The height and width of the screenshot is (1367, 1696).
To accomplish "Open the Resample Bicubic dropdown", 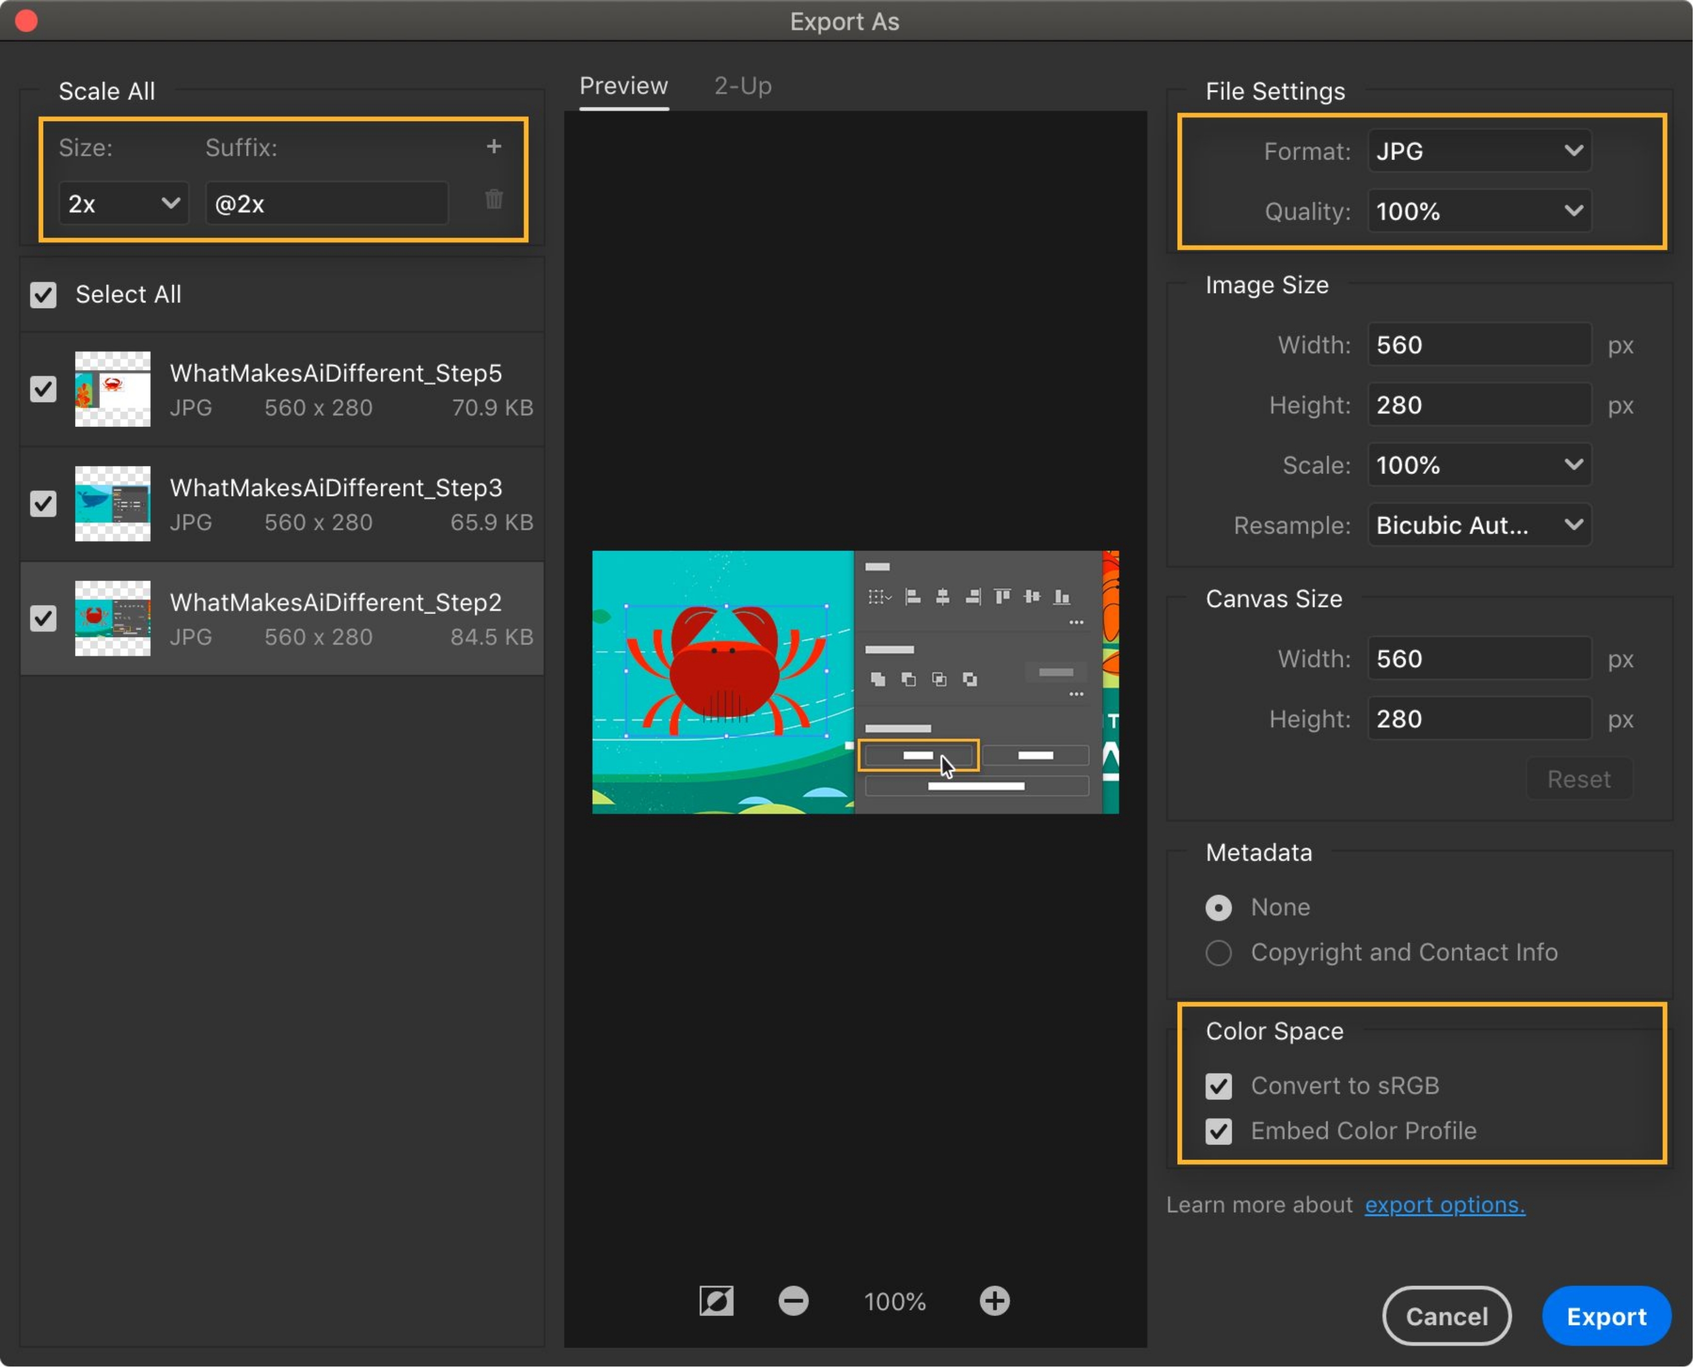I will (1478, 525).
